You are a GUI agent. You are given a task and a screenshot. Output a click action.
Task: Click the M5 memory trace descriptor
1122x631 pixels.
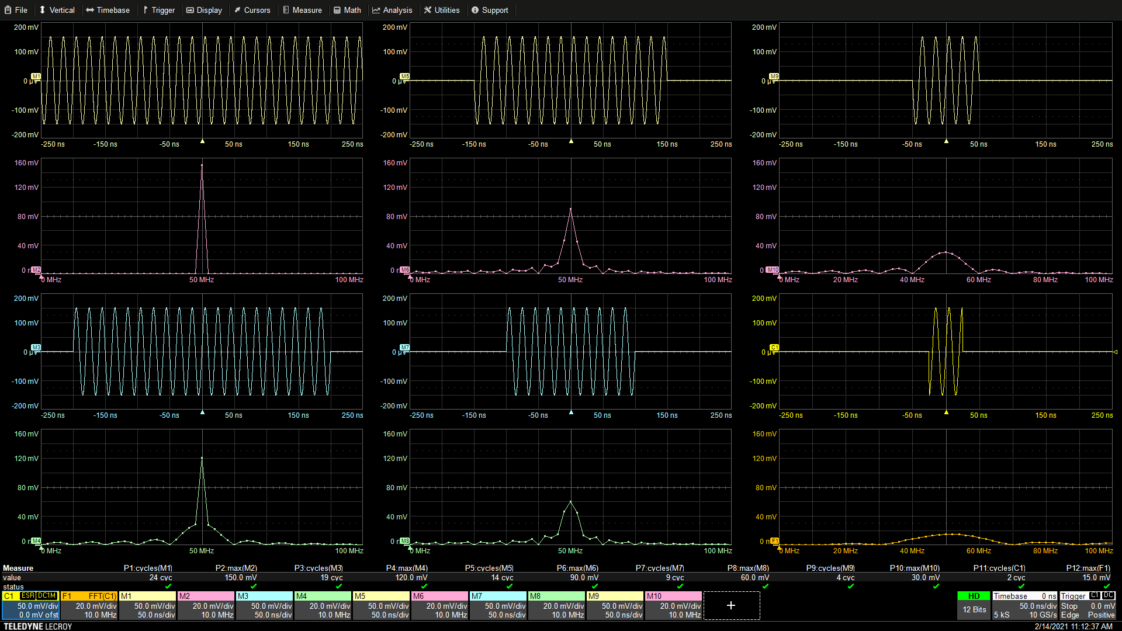tap(381, 605)
